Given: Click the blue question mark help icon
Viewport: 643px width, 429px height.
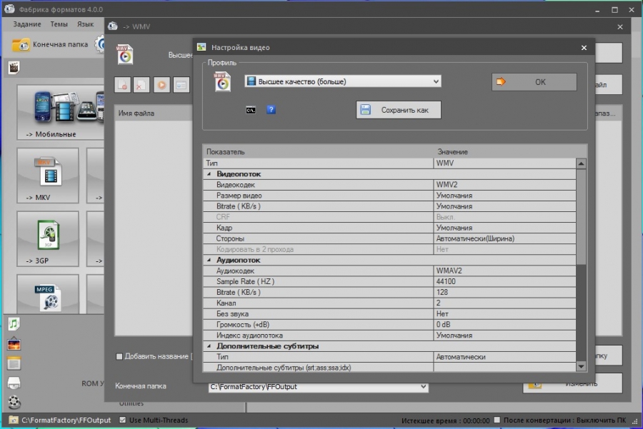Looking at the screenshot, I should tap(271, 109).
